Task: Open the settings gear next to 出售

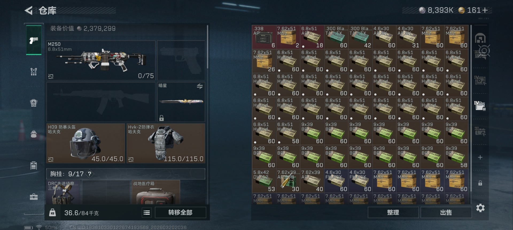Action: (x=480, y=208)
